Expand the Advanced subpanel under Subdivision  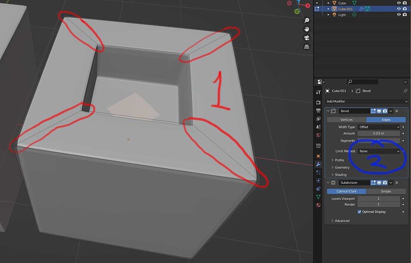click(341, 221)
